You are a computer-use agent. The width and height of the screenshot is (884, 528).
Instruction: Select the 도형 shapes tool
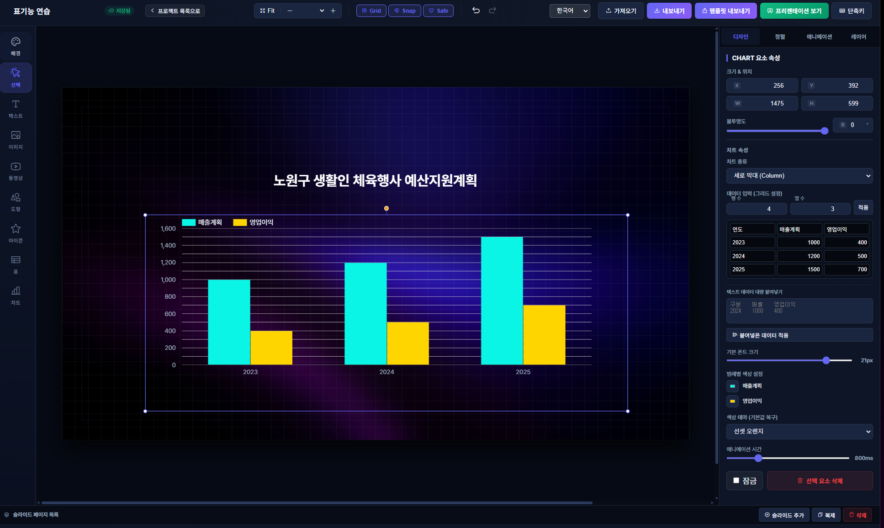coord(16,202)
